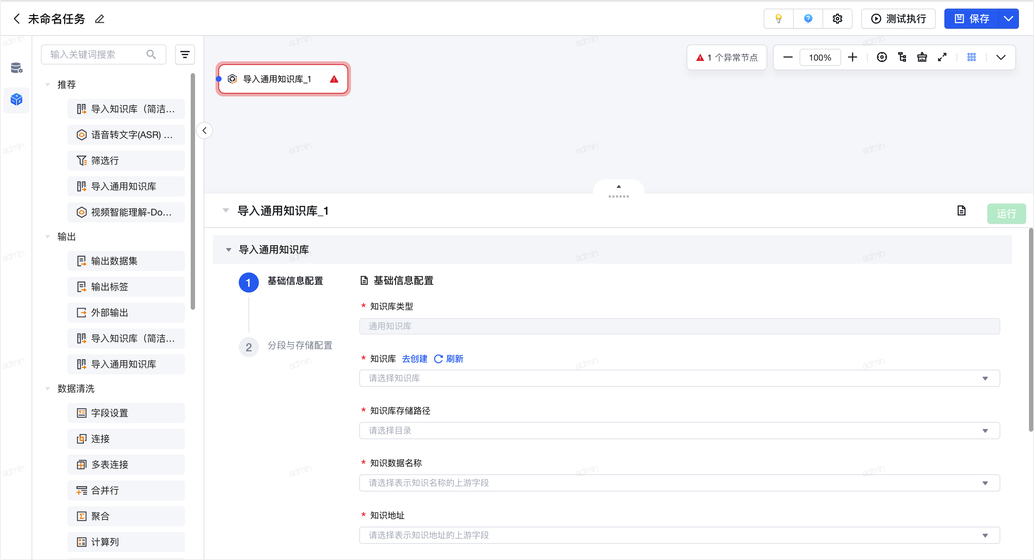This screenshot has width=1034, height=560.
Task: Open the gear settings icon
Action: (837, 19)
